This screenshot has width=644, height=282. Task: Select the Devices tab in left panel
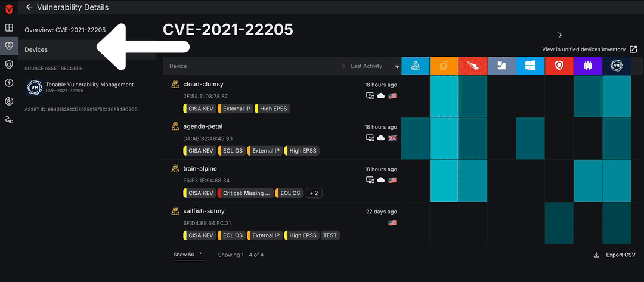36,49
